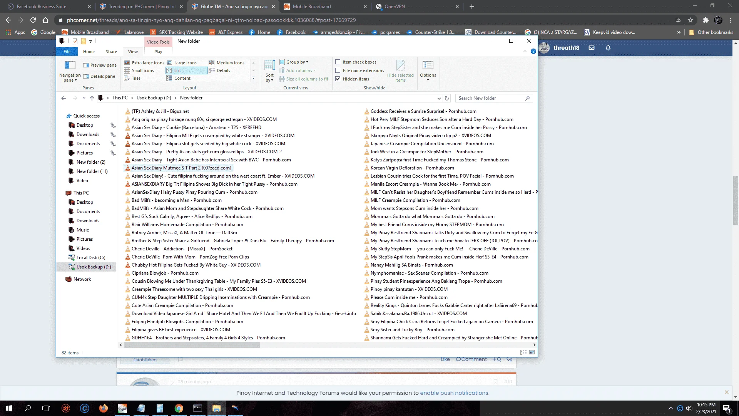Image resolution: width=739 pixels, height=416 pixels.
Task: Open New folder (11) in Quick access
Action: [92, 171]
